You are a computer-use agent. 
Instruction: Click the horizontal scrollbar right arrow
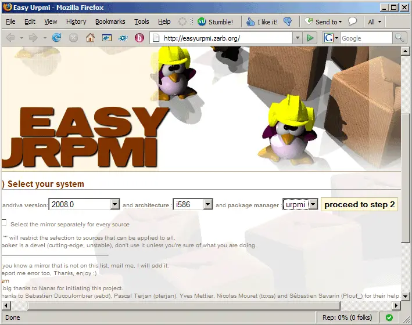click(x=396, y=306)
